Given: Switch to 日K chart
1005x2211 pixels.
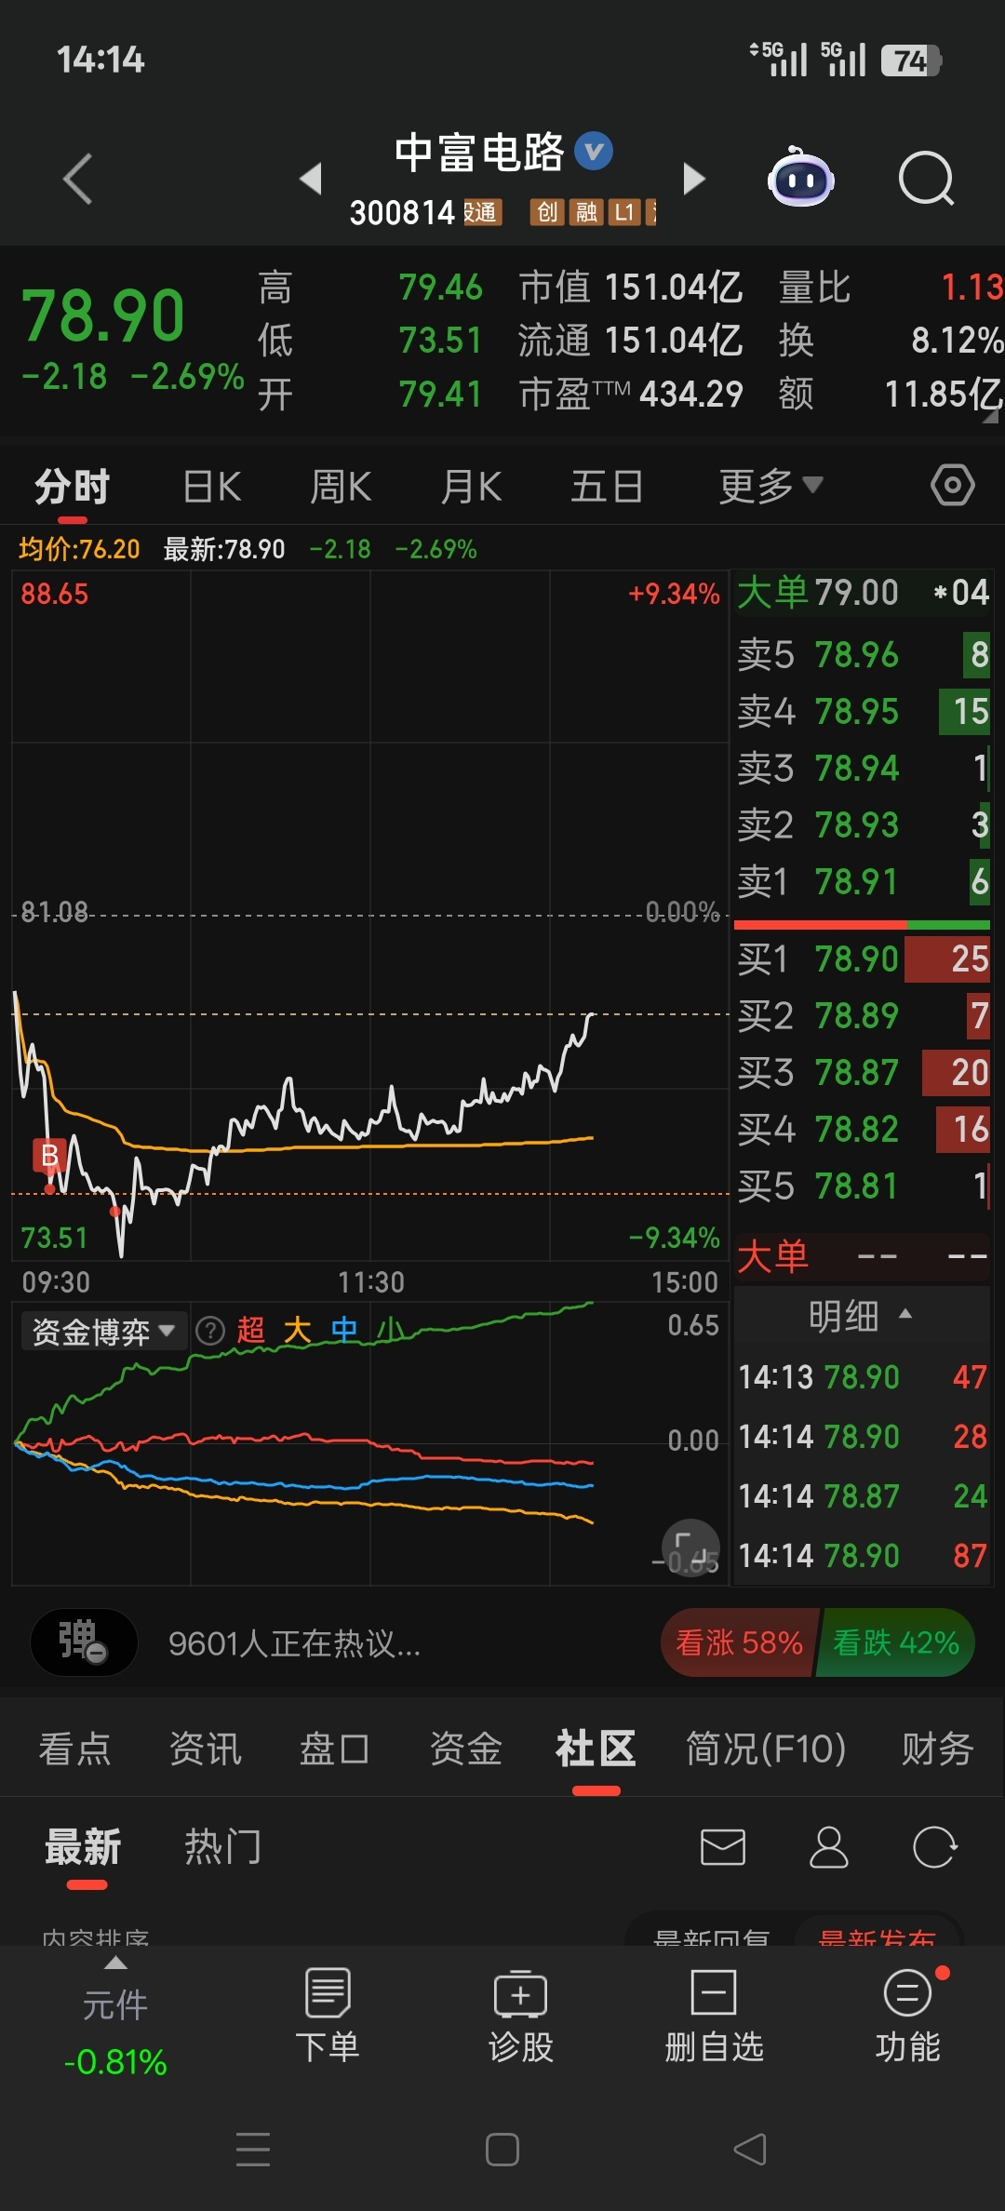Looking at the screenshot, I should (x=212, y=486).
